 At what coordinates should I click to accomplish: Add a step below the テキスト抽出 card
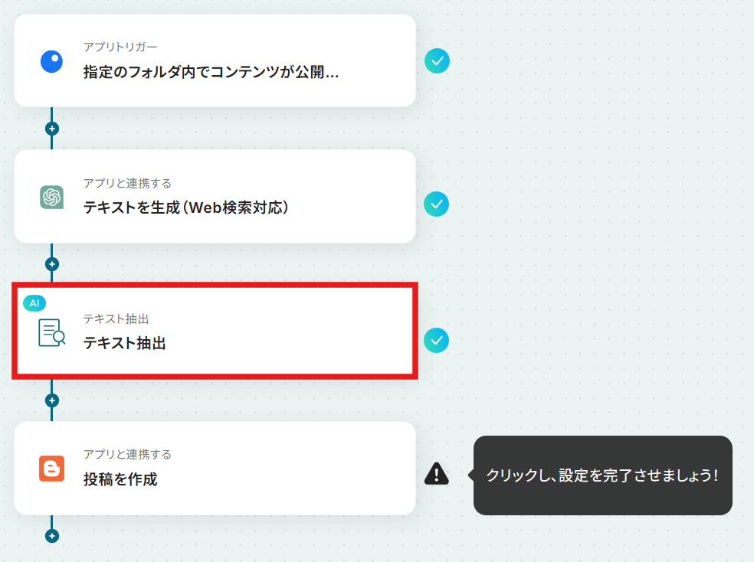pos(52,400)
